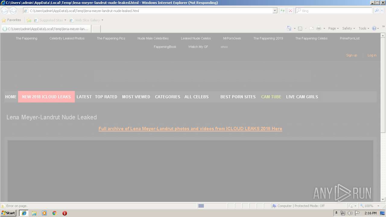
Task: Open the Tools menu
Action: [364, 28]
